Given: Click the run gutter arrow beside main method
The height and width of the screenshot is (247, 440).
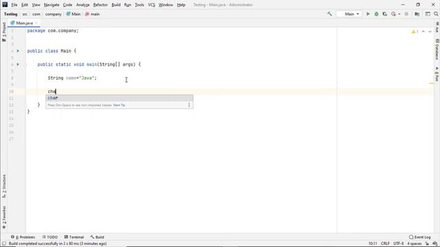Looking at the screenshot, I should (18, 64).
